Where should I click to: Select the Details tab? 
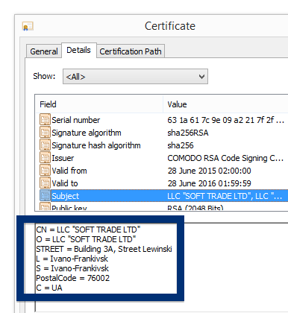click(x=78, y=50)
